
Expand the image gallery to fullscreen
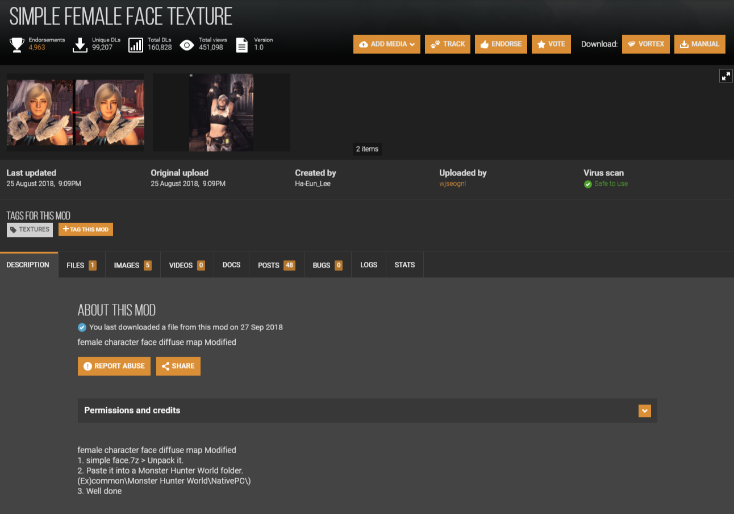point(725,76)
